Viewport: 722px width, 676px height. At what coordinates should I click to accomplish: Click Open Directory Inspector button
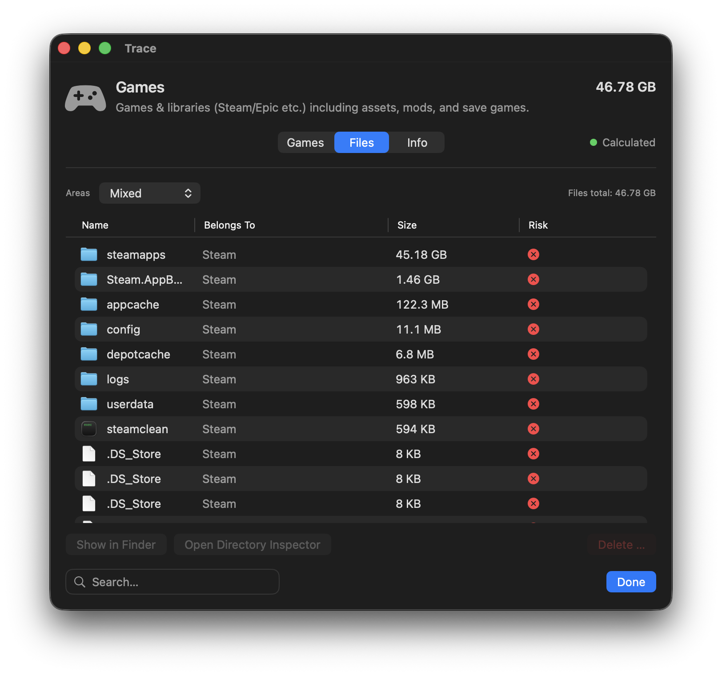pyautogui.click(x=252, y=544)
